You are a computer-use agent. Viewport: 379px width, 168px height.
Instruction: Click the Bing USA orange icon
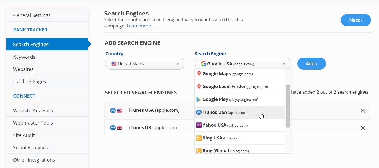199,138
